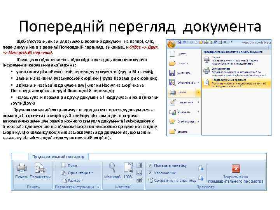Screen dimensions: 280x210
Task: Click red text Office => Друк
Action: [143, 47]
